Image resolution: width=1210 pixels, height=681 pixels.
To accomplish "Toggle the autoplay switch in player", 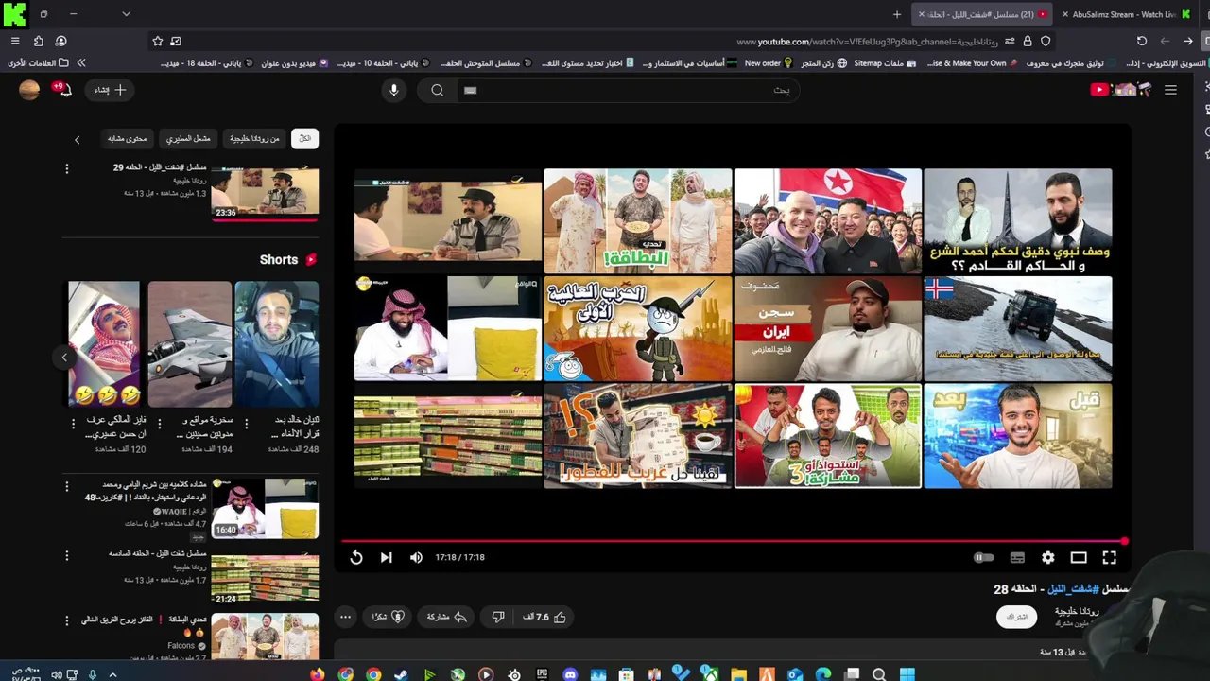I will [x=984, y=558].
